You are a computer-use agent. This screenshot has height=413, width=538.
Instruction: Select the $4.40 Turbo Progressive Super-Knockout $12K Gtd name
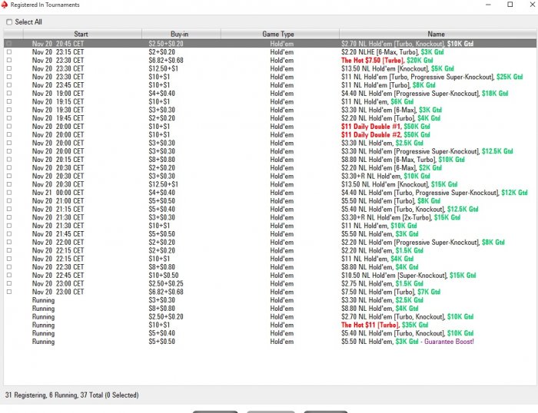[434, 192]
